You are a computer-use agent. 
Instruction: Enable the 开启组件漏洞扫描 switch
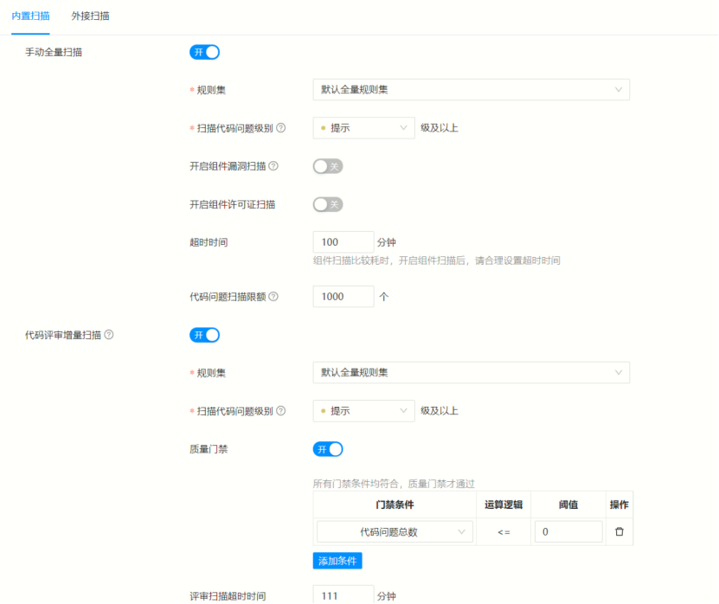click(x=328, y=166)
